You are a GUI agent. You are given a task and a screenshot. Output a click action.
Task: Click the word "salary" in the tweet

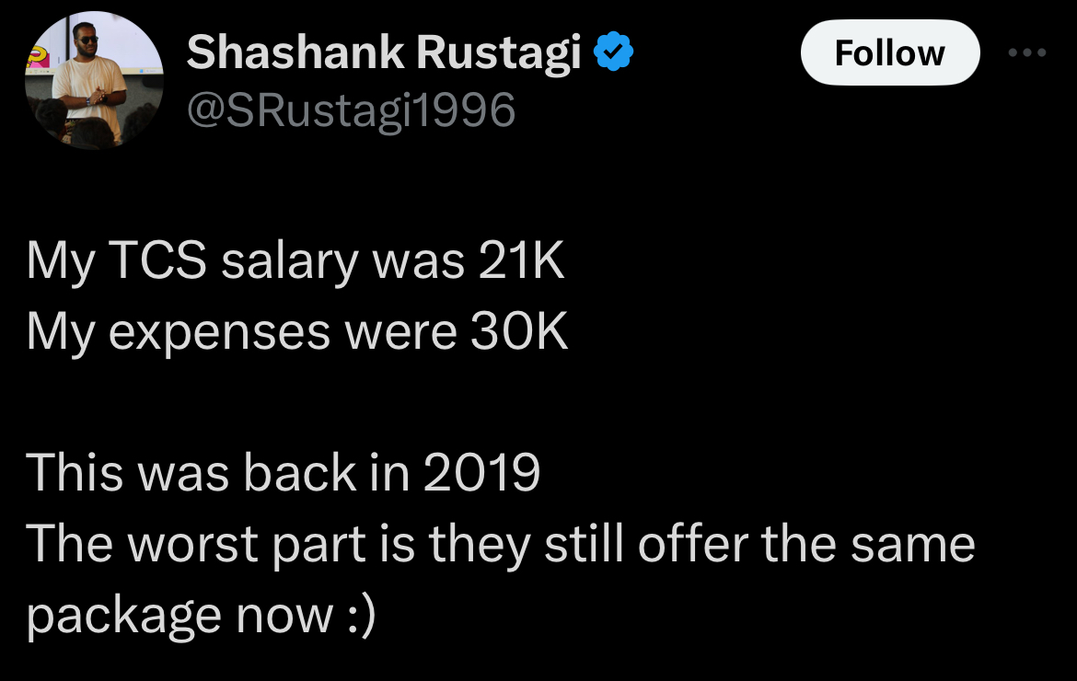(x=289, y=264)
